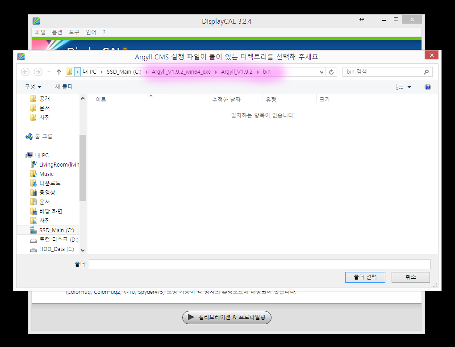
Task: Select the Music folder in sidebar
Action: click(46, 174)
